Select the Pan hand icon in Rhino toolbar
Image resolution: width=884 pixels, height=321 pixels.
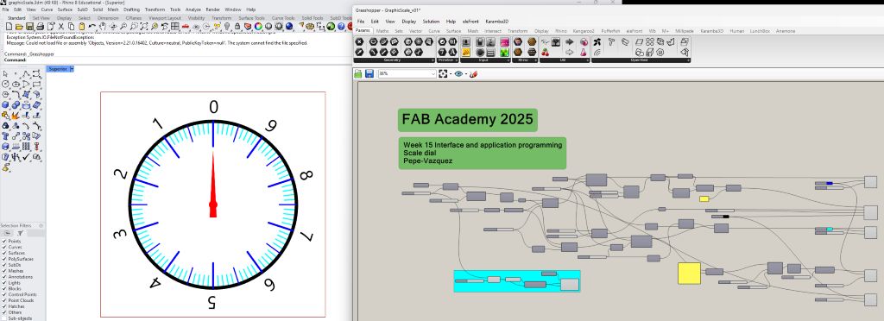[103, 27]
